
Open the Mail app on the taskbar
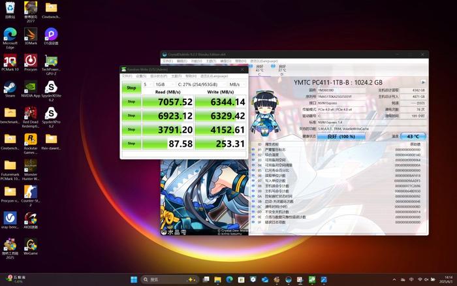click(264, 279)
